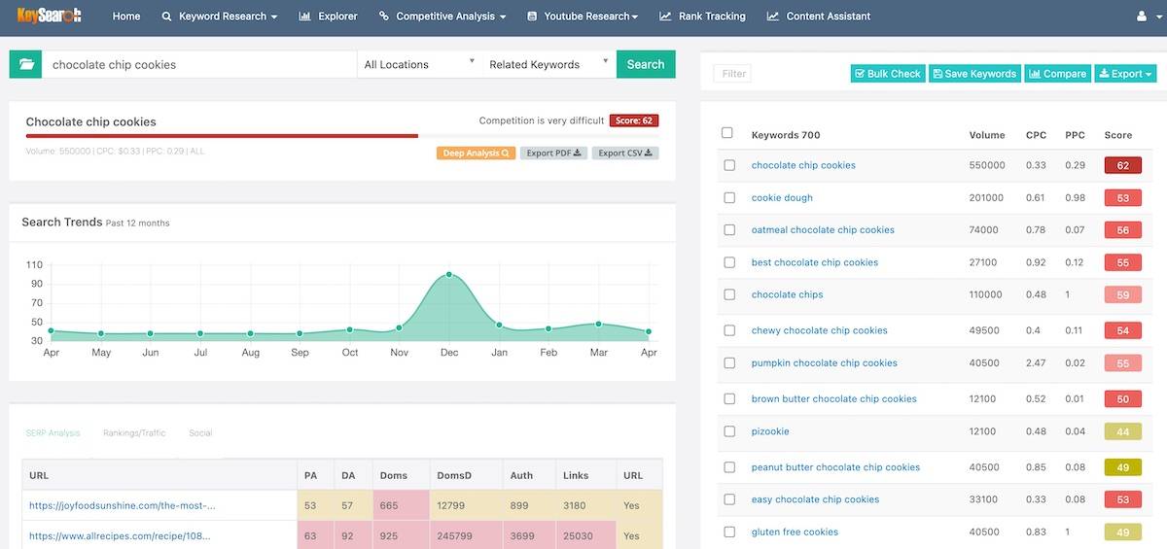Click the red competition difficulty progress bar
This screenshot has height=549, width=1167.
pyautogui.click(x=222, y=136)
